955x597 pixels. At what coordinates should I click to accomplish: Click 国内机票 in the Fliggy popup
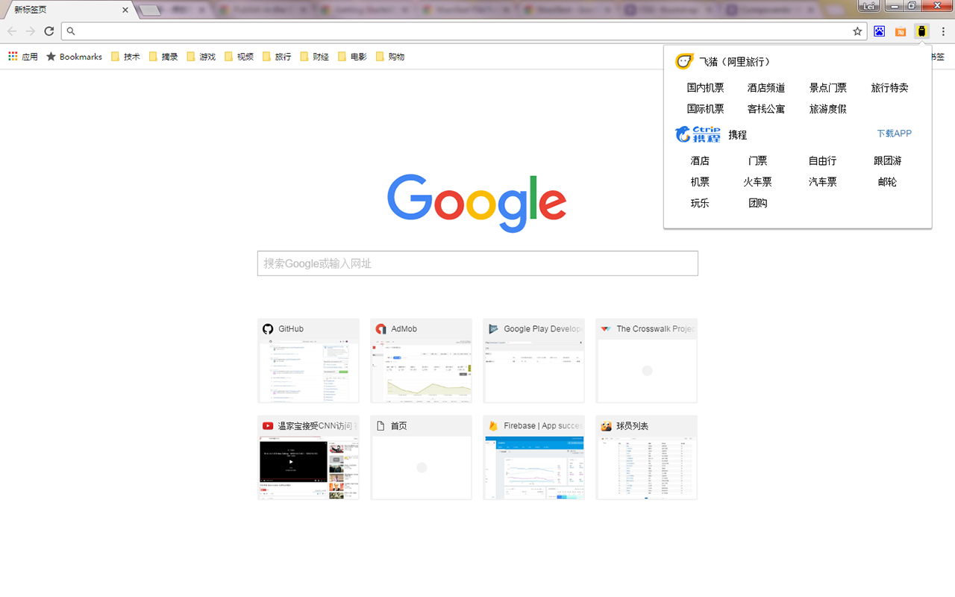706,88
